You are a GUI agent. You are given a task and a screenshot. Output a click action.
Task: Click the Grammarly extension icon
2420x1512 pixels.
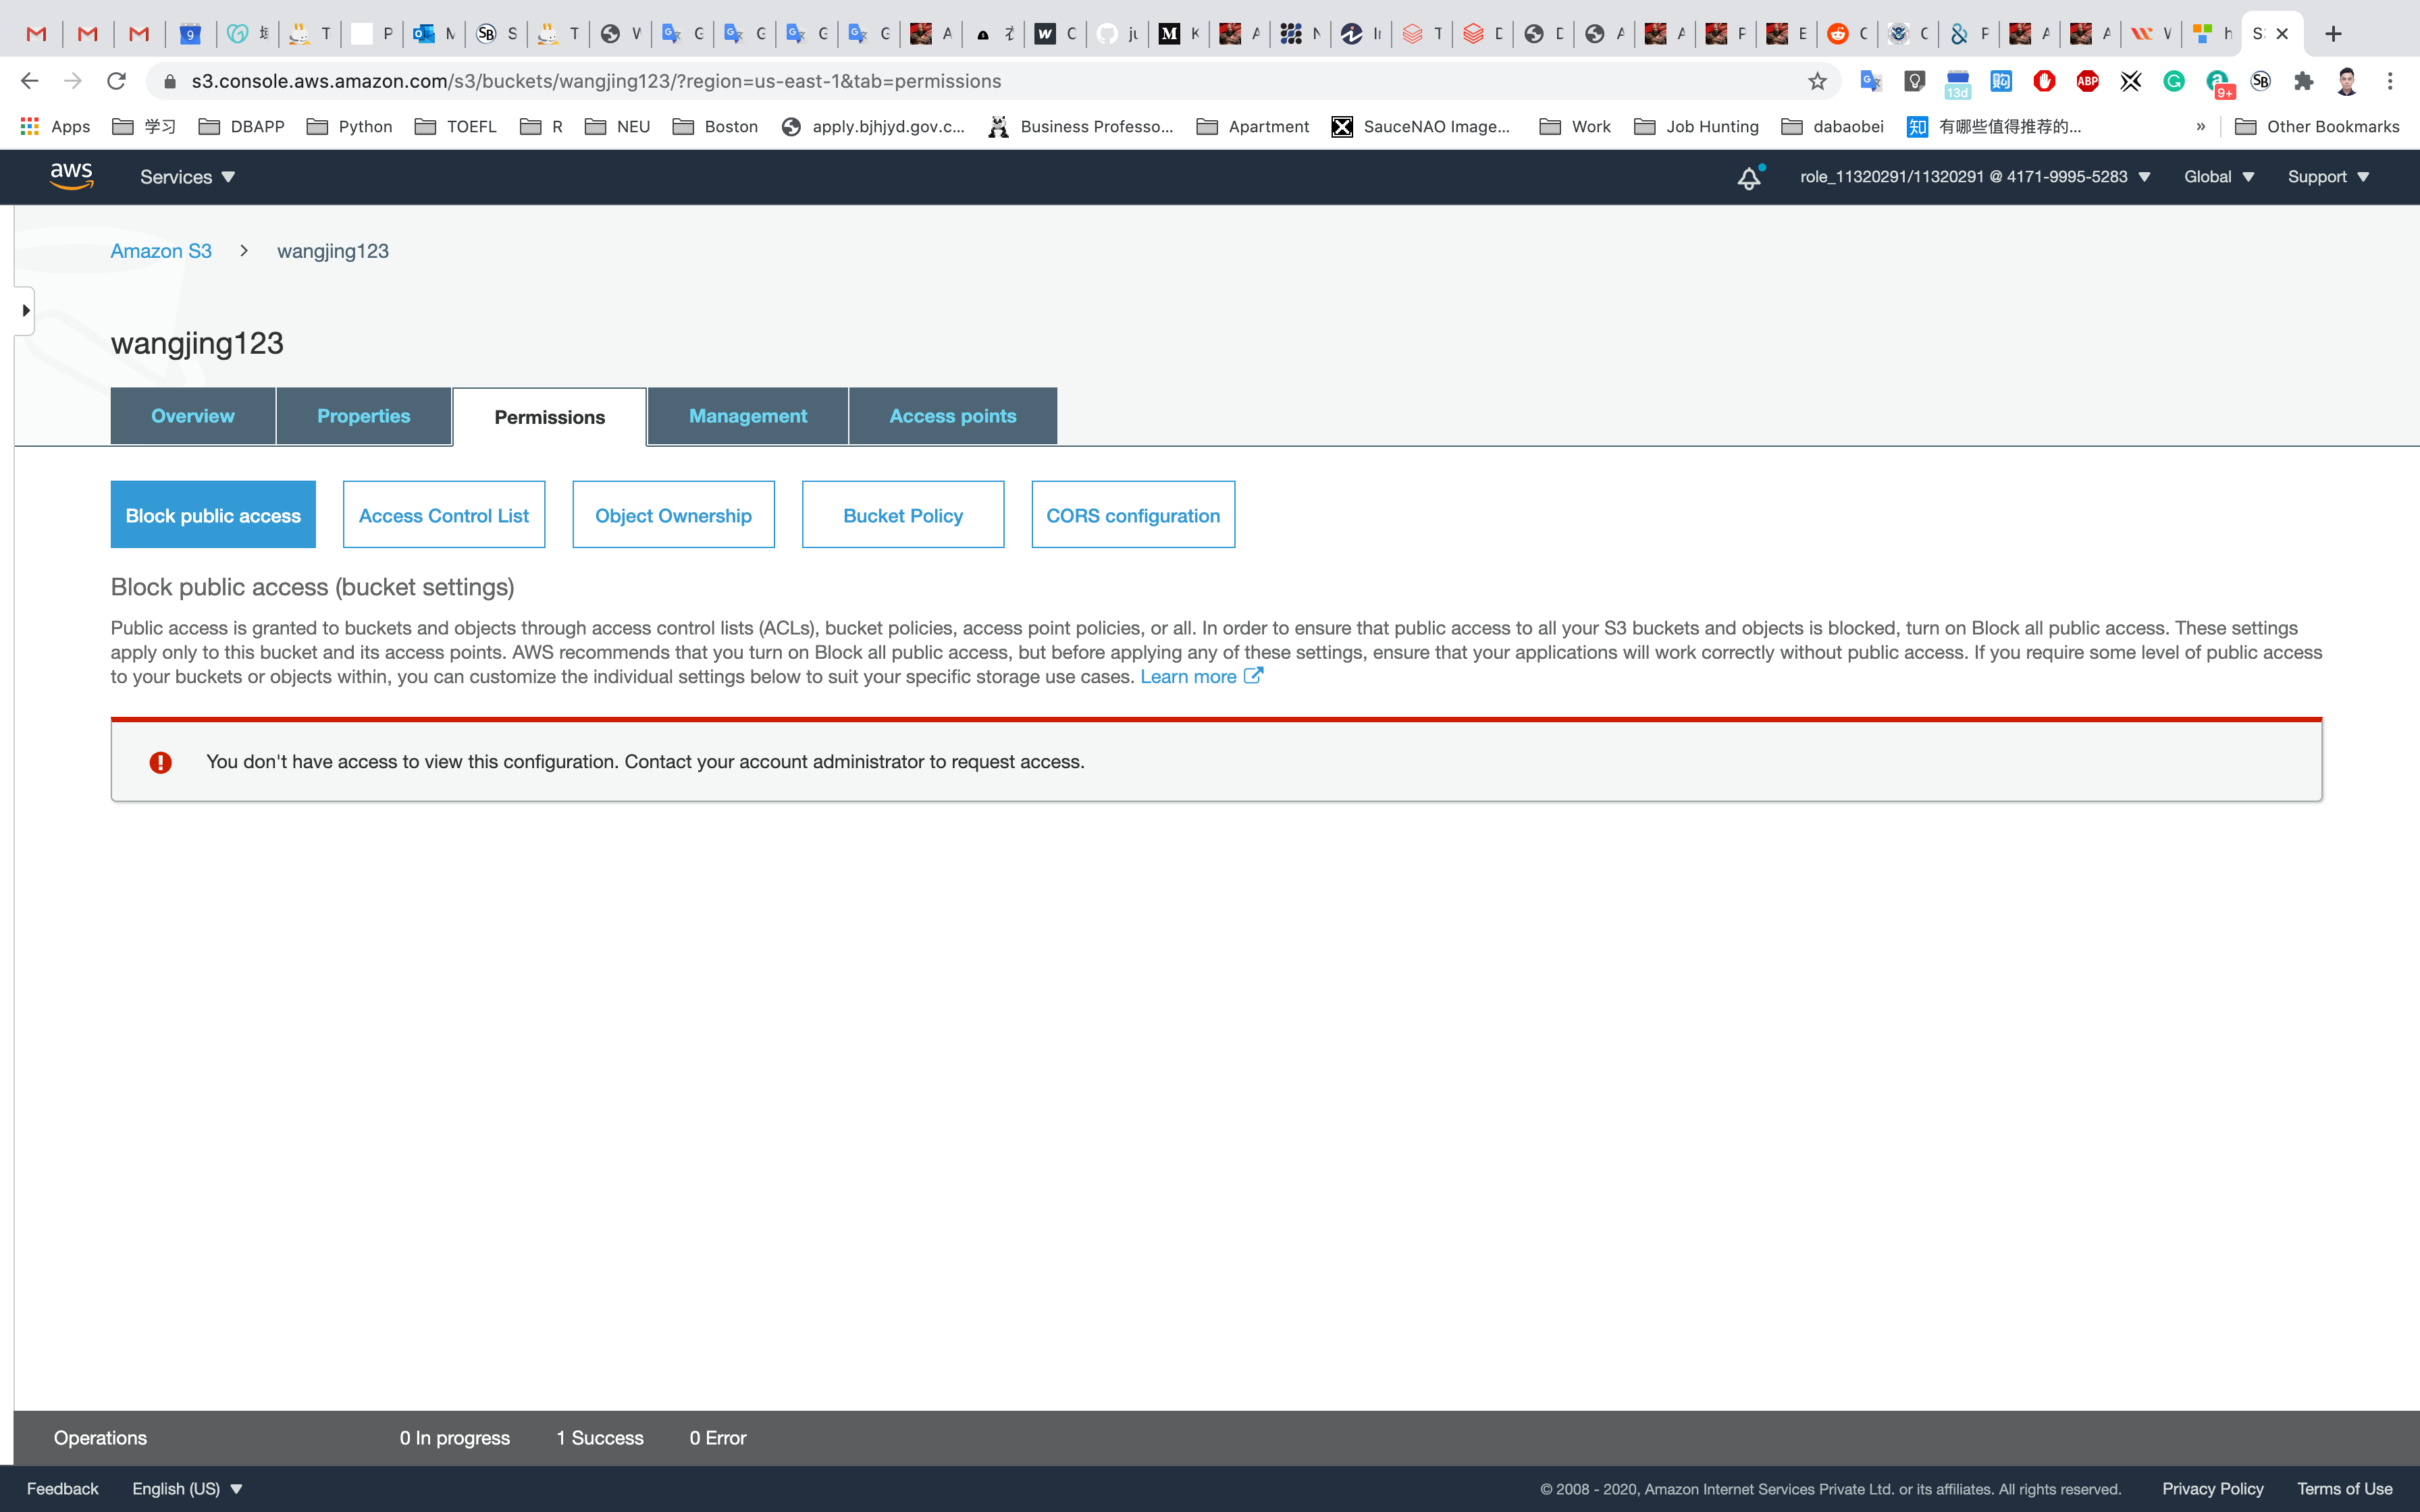[x=2174, y=81]
